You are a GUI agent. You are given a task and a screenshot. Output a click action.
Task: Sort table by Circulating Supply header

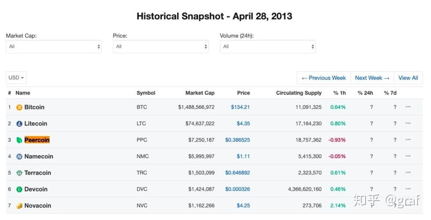pos(299,93)
